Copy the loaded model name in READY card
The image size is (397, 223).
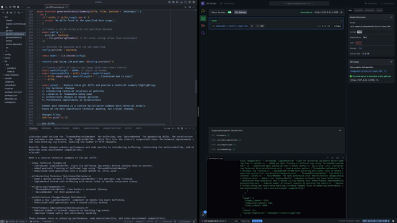coord(252,26)
